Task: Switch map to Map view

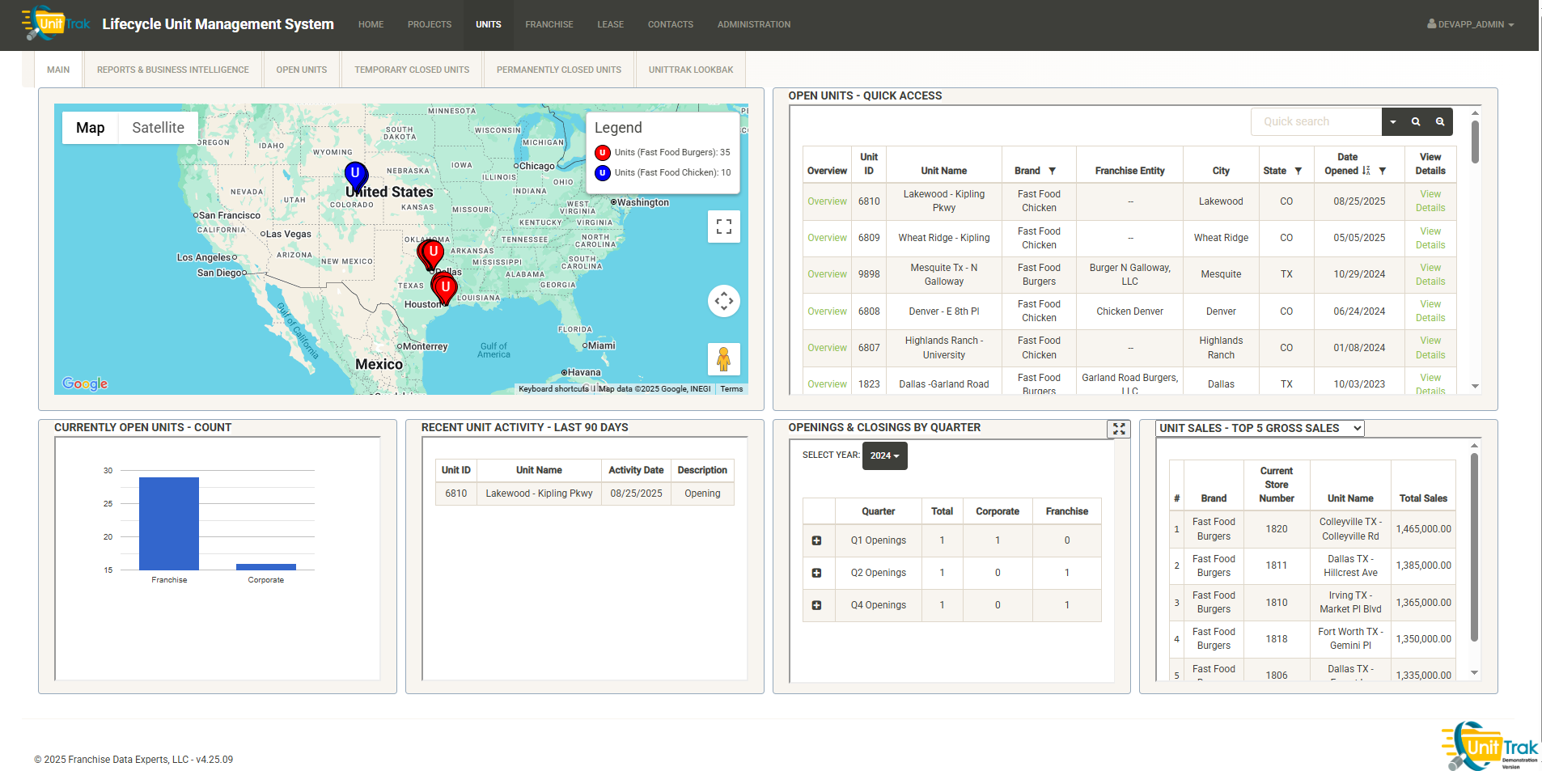Action: 91,128
